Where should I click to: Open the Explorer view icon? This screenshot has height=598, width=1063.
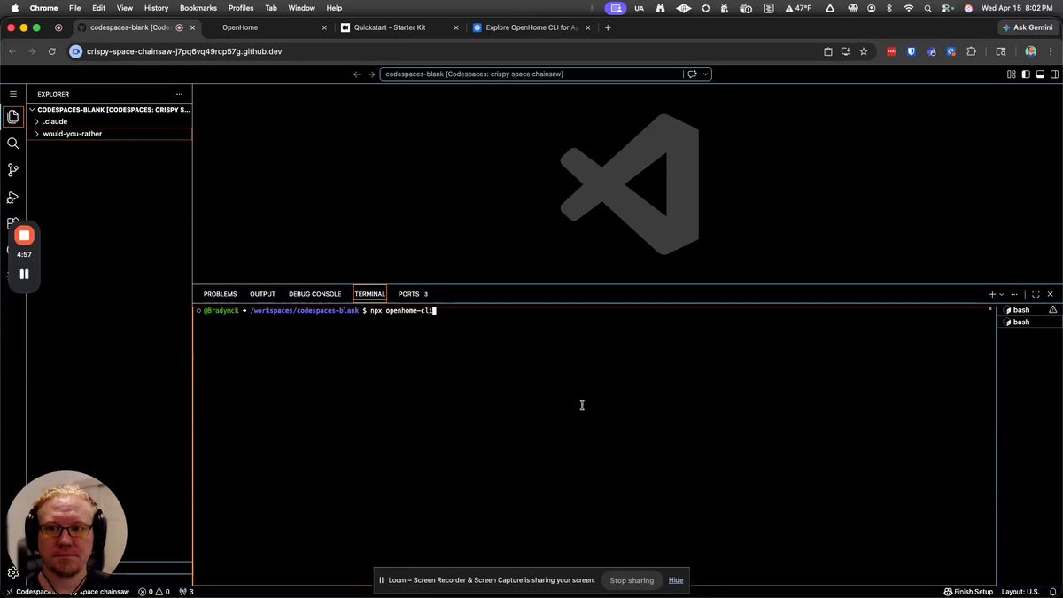pyautogui.click(x=12, y=116)
